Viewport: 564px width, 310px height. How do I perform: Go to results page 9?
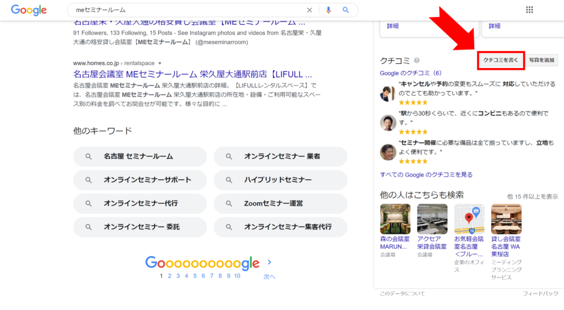click(229, 276)
